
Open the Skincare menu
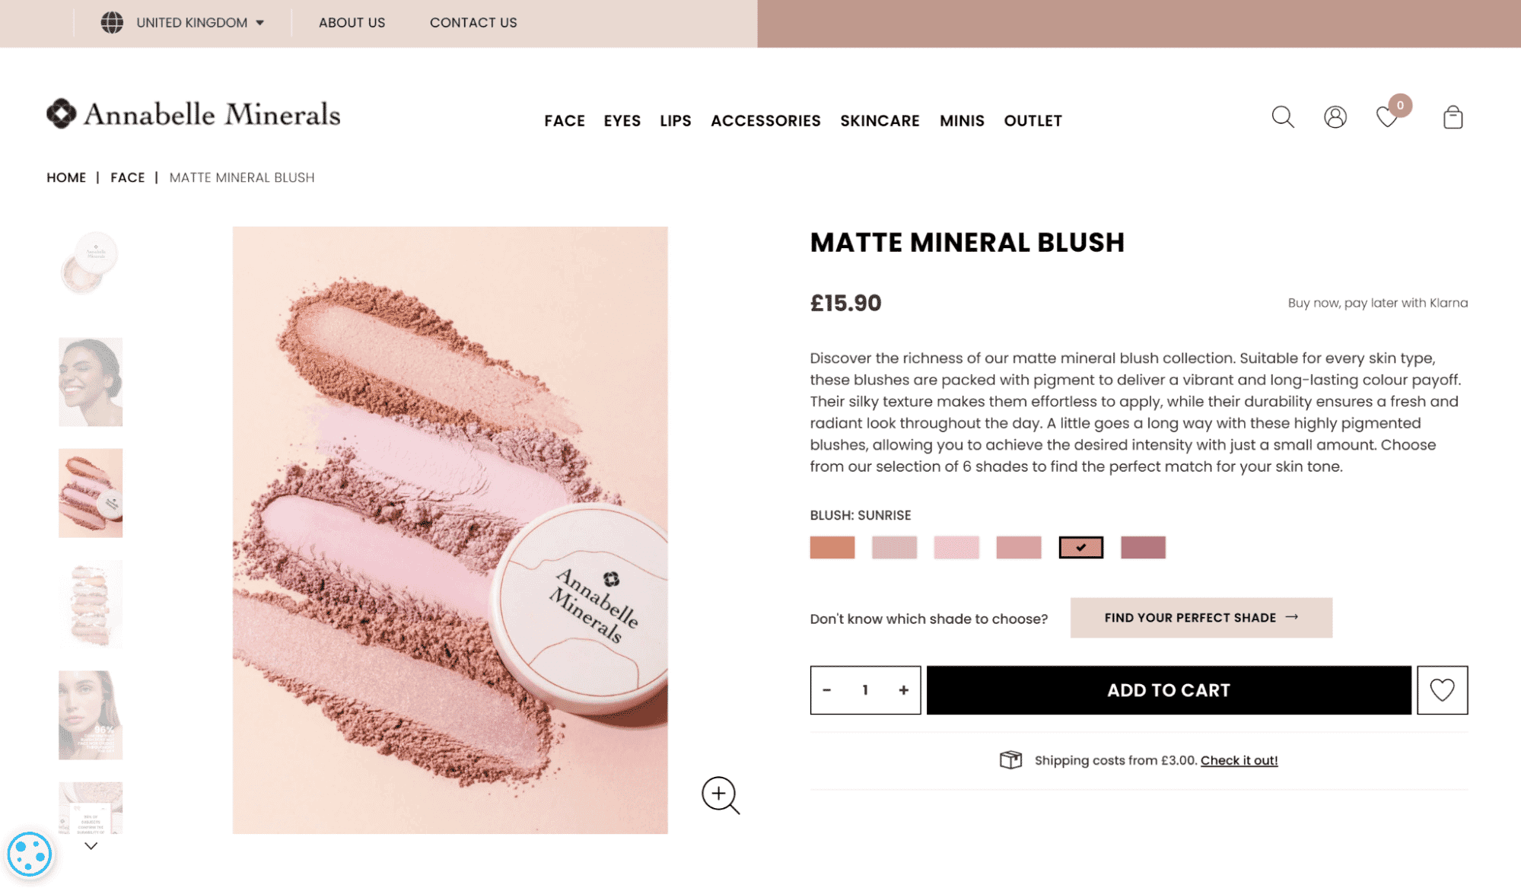pyautogui.click(x=880, y=121)
